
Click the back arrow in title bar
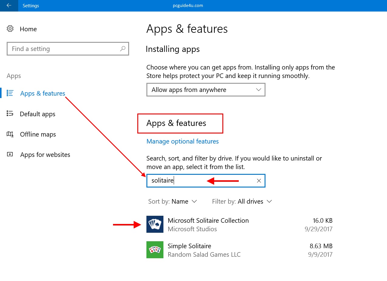(x=9, y=5)
